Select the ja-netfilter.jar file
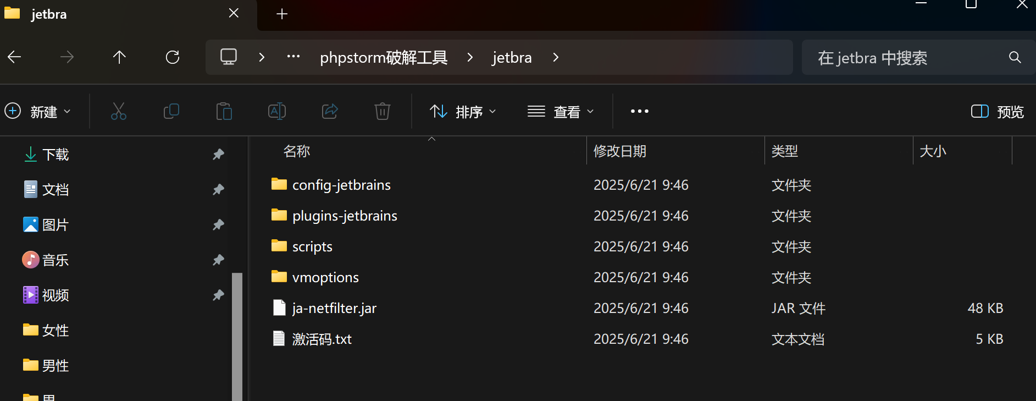Viewport: 1036px width, 401px height. click(x=334, y=308)
